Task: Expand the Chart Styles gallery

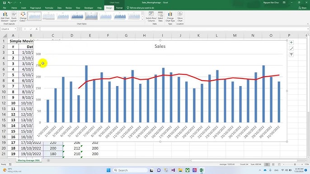Action: tap(142, 19)
